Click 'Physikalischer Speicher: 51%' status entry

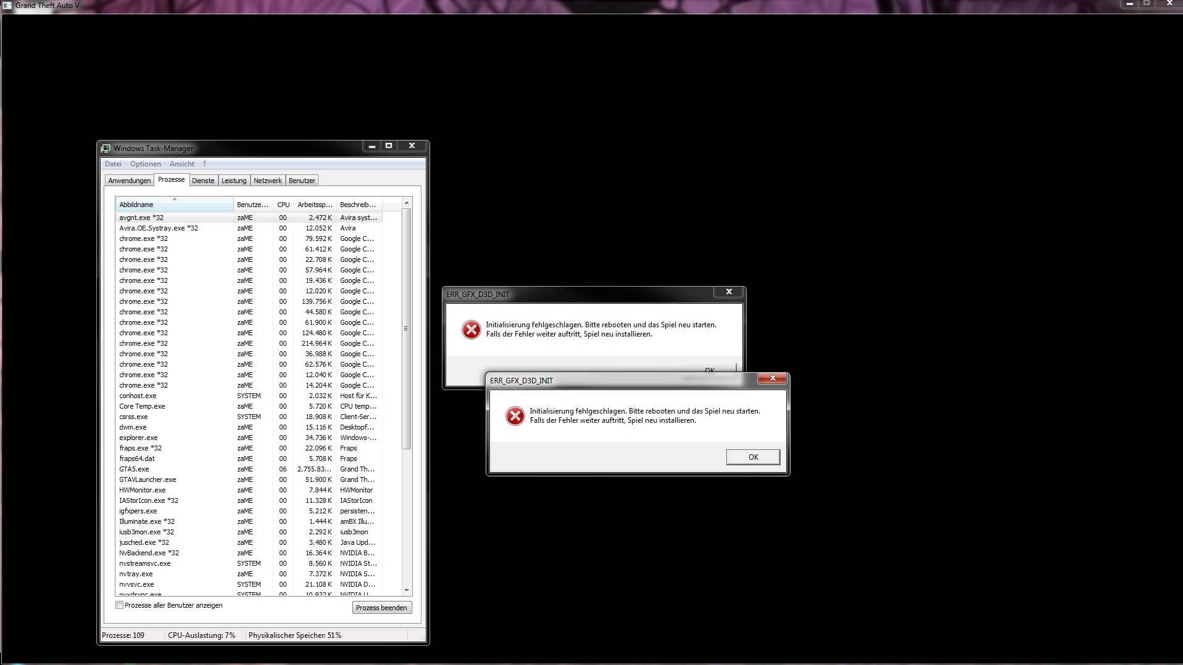[x=295, y=635]
